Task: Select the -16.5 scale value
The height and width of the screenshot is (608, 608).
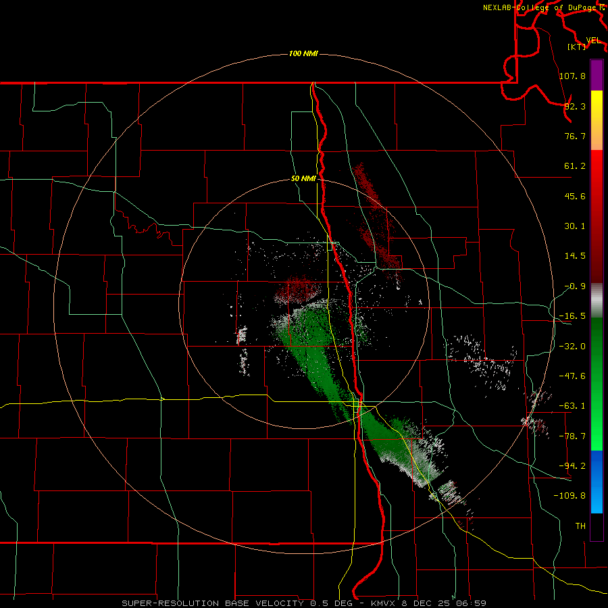Action: click(x=572, y=316)
